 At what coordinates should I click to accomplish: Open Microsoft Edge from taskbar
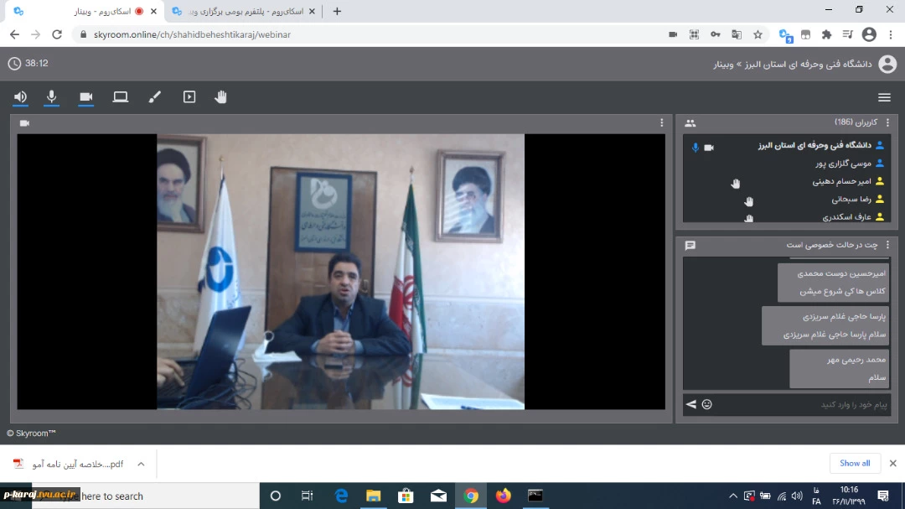[341, 496]
